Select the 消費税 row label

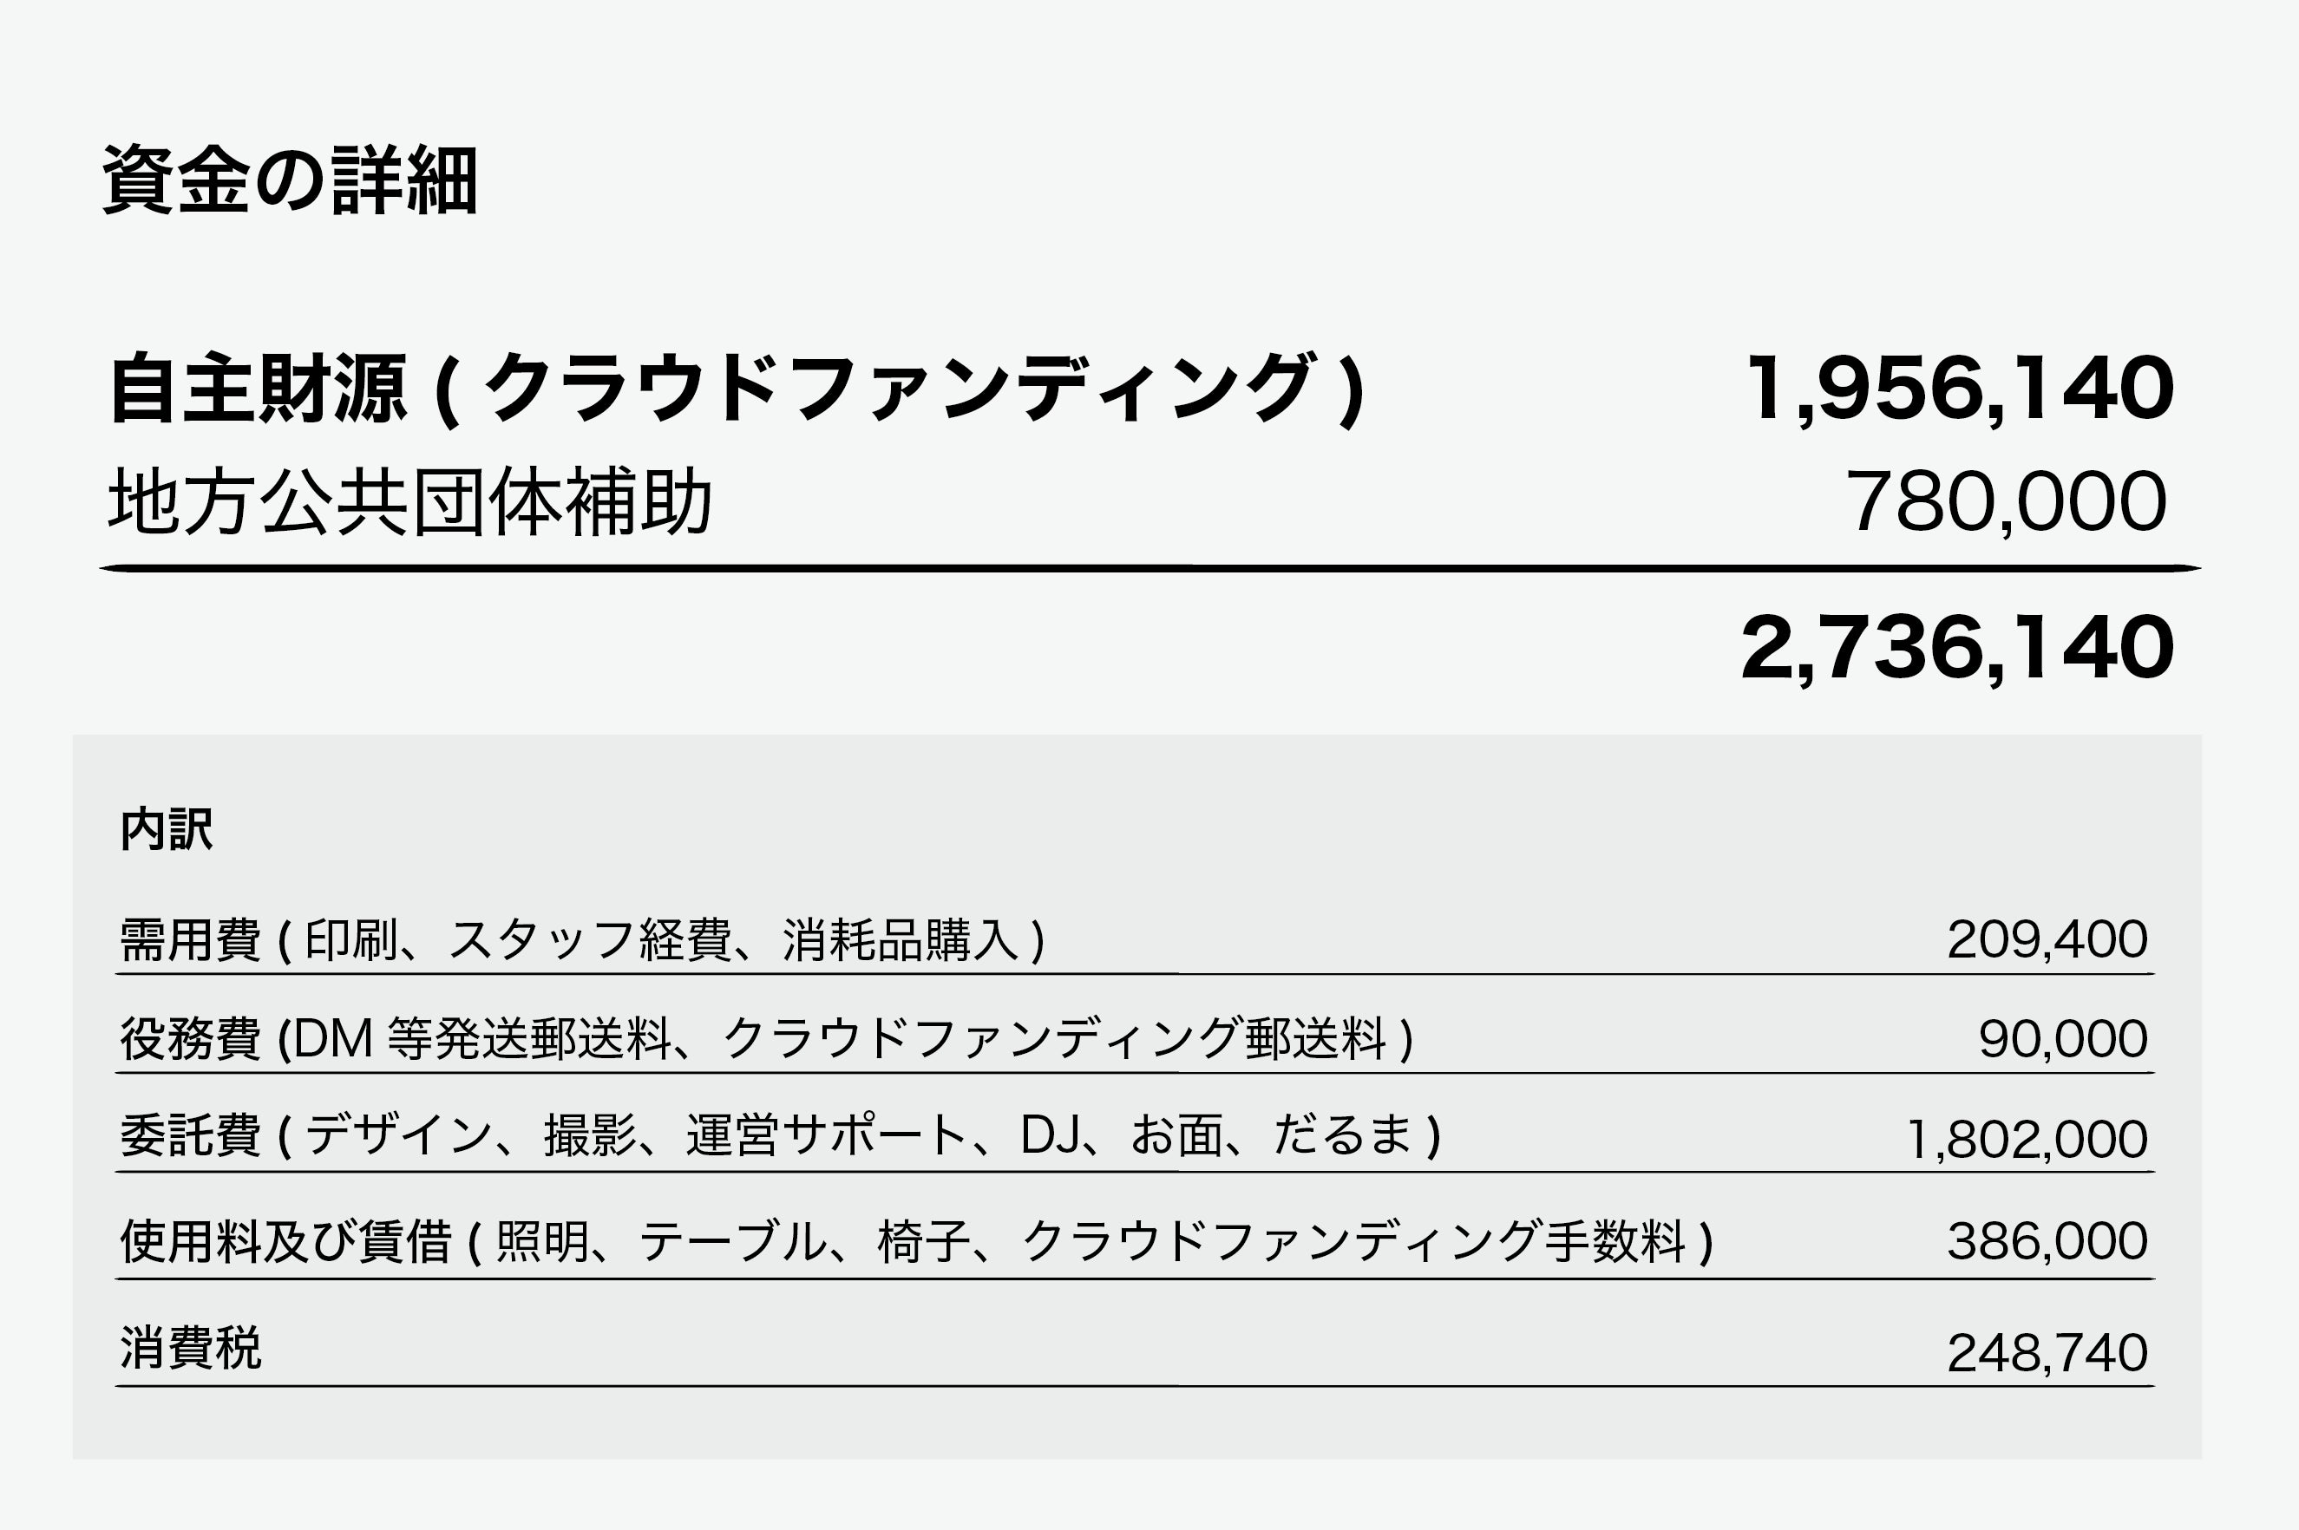coord(190,1349)
